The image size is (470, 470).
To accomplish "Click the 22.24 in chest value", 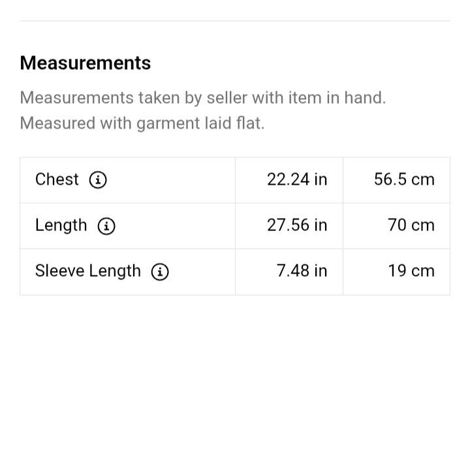I will click(297, 180).
